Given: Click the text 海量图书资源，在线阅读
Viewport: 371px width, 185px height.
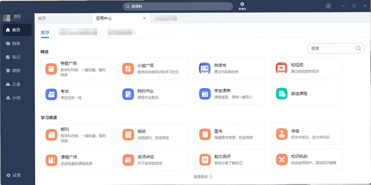Looking at the screenshot, I should tap(234, 137).
